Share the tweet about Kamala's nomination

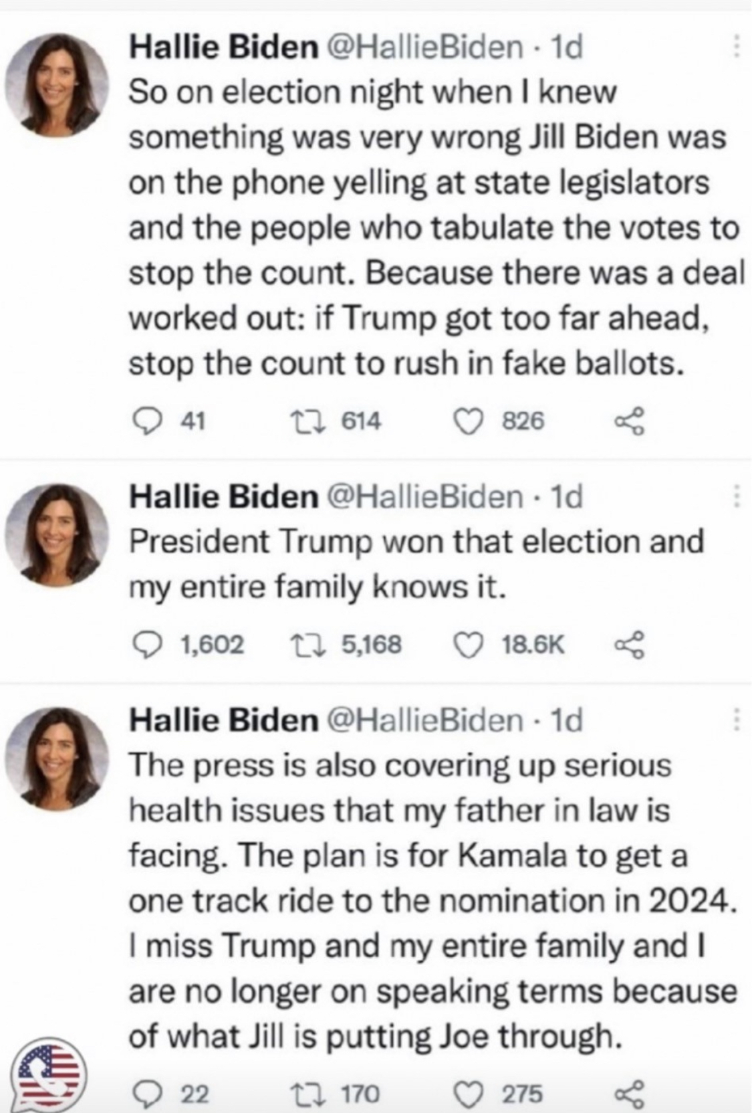tap(630, 1094)
